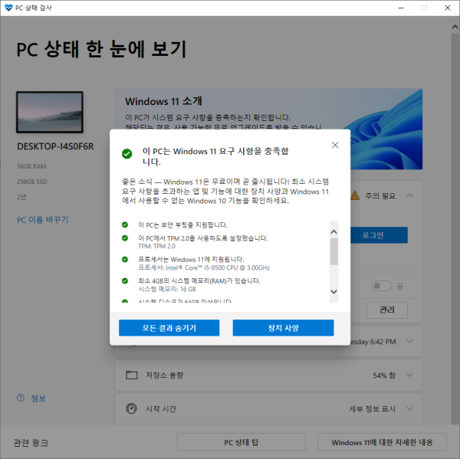Click the Intel Core i5-9500 processor text
The width and height of the screenshot is (460, 459).
click(204, 267)
